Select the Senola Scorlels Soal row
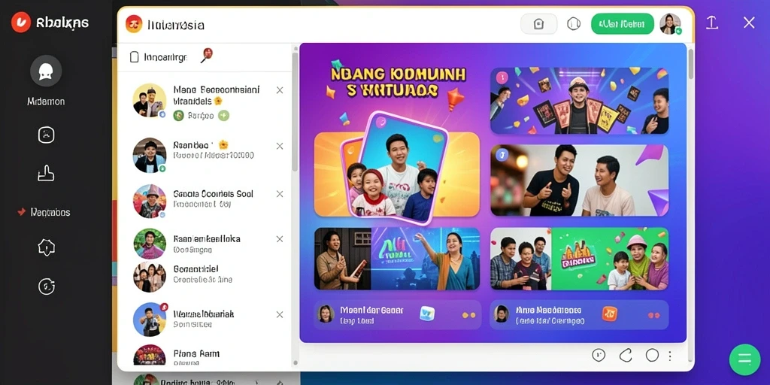 (x=205, y=201)
